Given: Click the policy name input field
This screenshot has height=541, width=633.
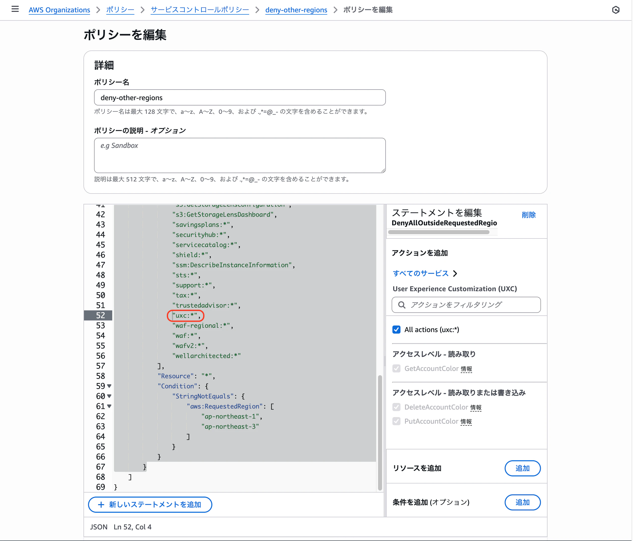Looking at the screenshot, I should click(x=240, y=97).
